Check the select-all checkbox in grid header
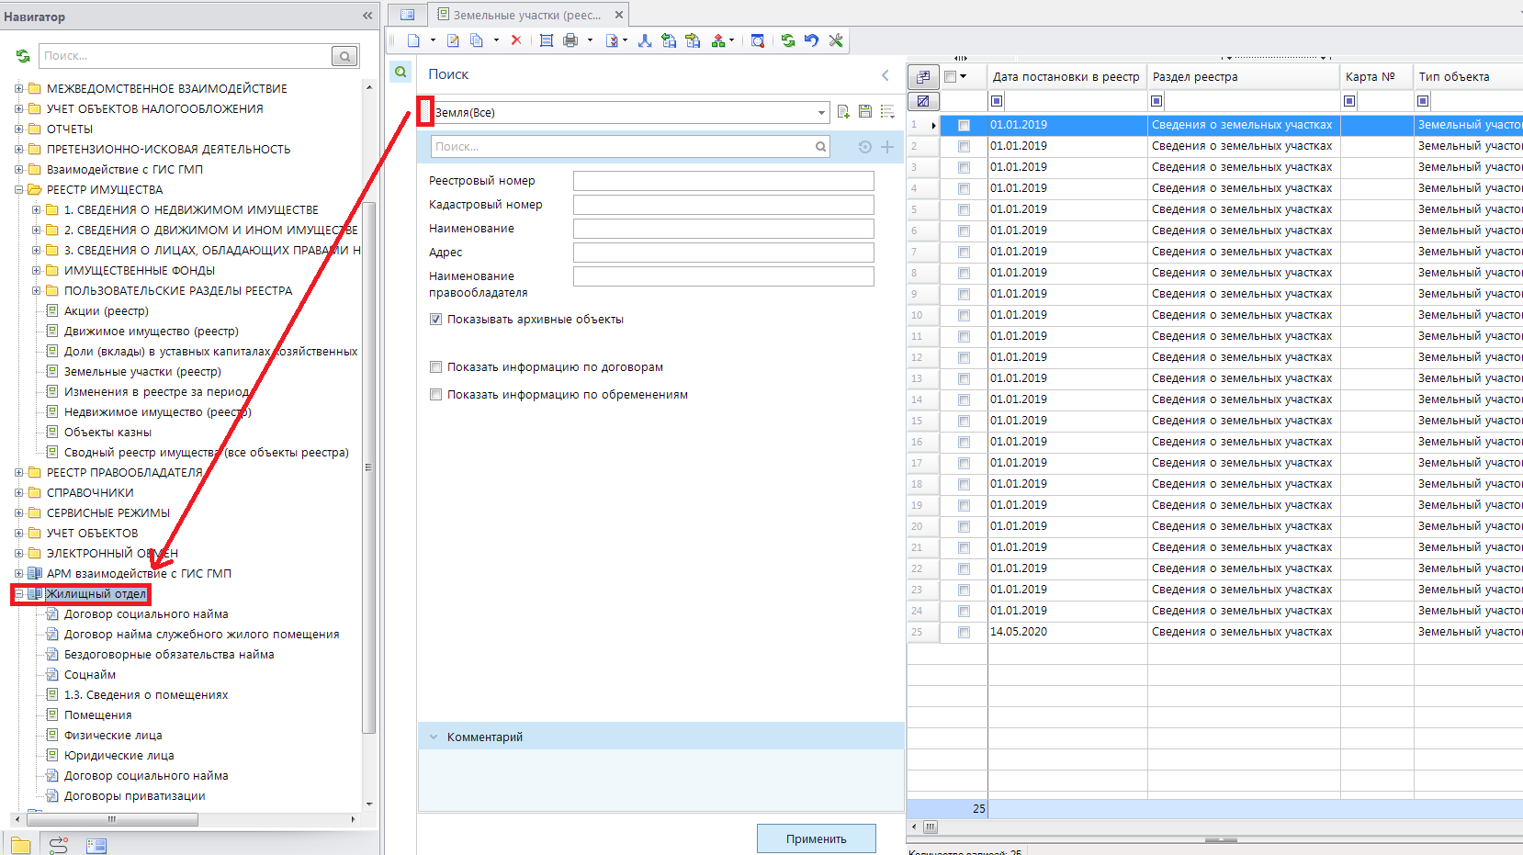Screen dimensions: 1523x855 [x=951, y=77]
